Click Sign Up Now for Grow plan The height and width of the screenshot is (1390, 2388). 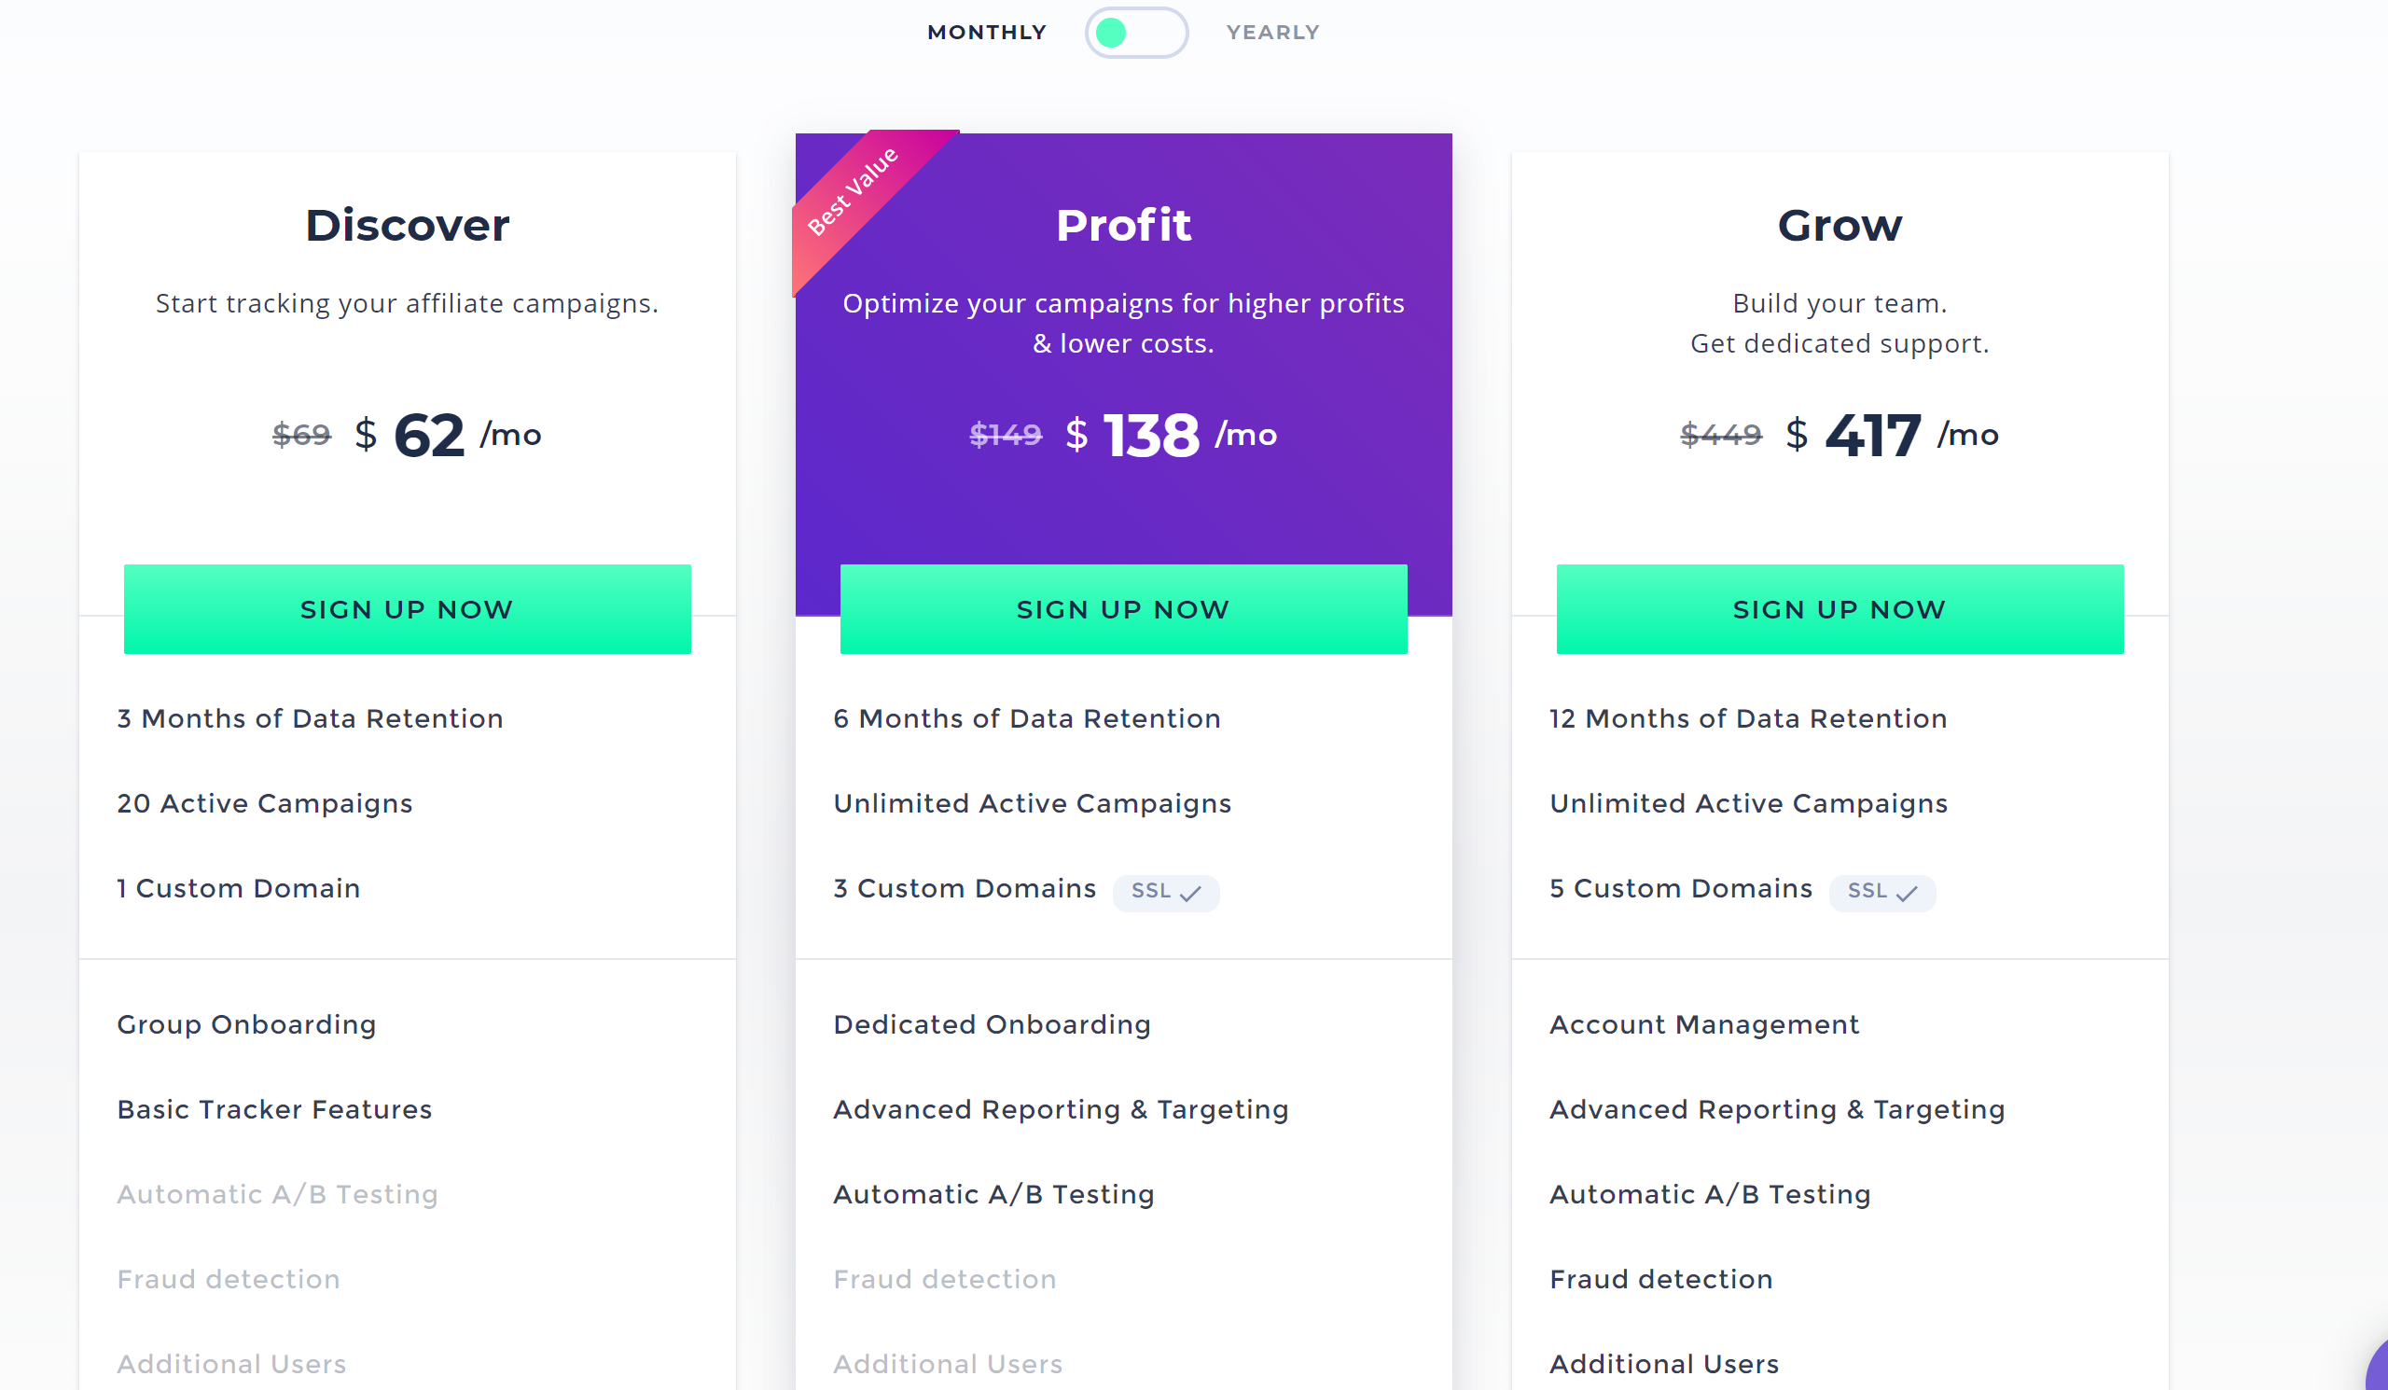(1840, 608)
